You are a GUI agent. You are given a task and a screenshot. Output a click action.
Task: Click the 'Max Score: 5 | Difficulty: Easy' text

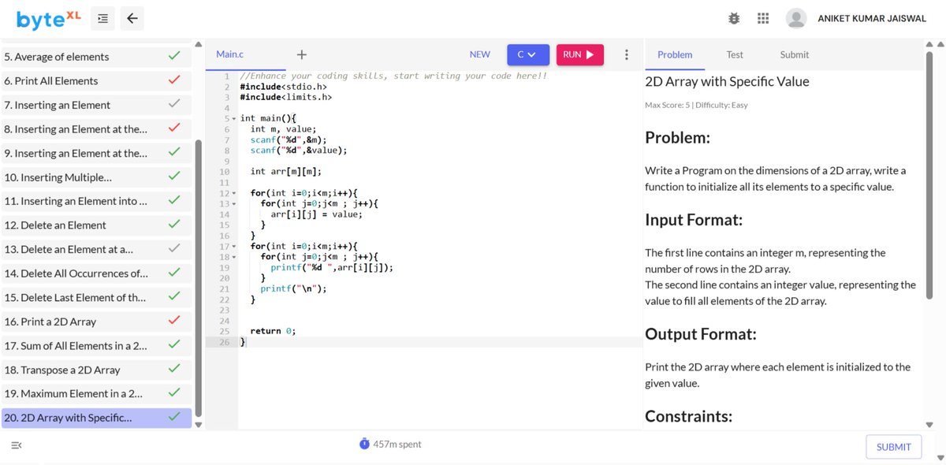[x=696, y=105]
